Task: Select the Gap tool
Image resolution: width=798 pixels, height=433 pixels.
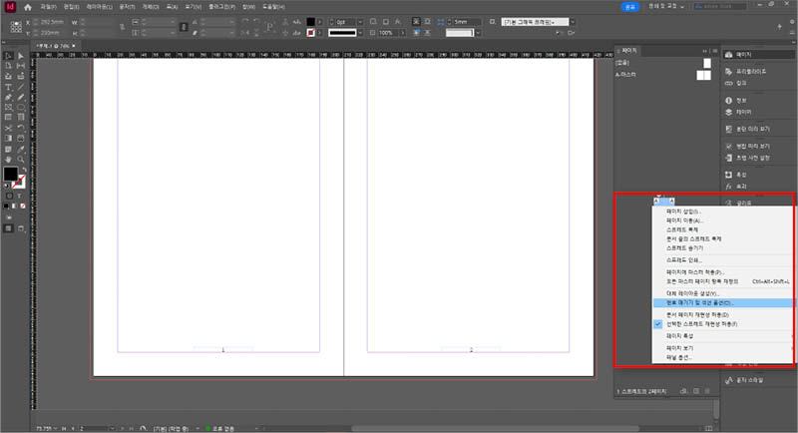Action: pyautogui.click(x=21, y=66)
